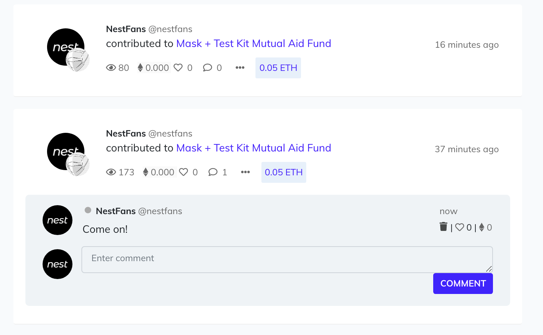Click the blue COMMENT button

point(463,284)
